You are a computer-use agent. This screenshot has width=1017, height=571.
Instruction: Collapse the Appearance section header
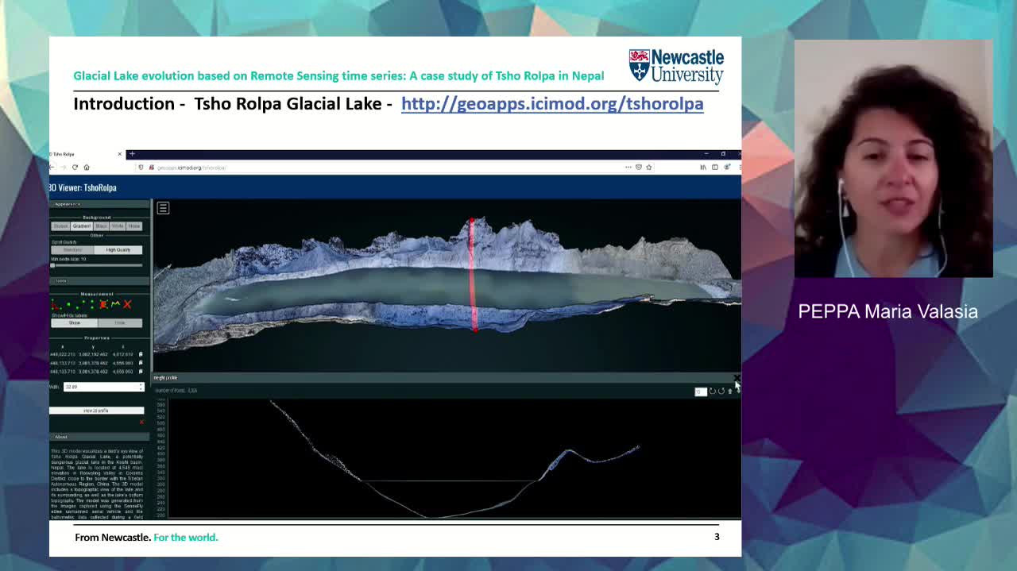[x=68, y=204]
